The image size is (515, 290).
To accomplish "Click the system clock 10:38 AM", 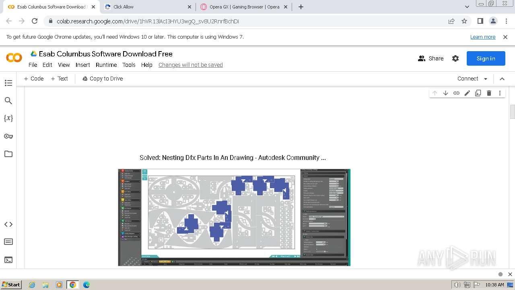I will tap(494, 285).
